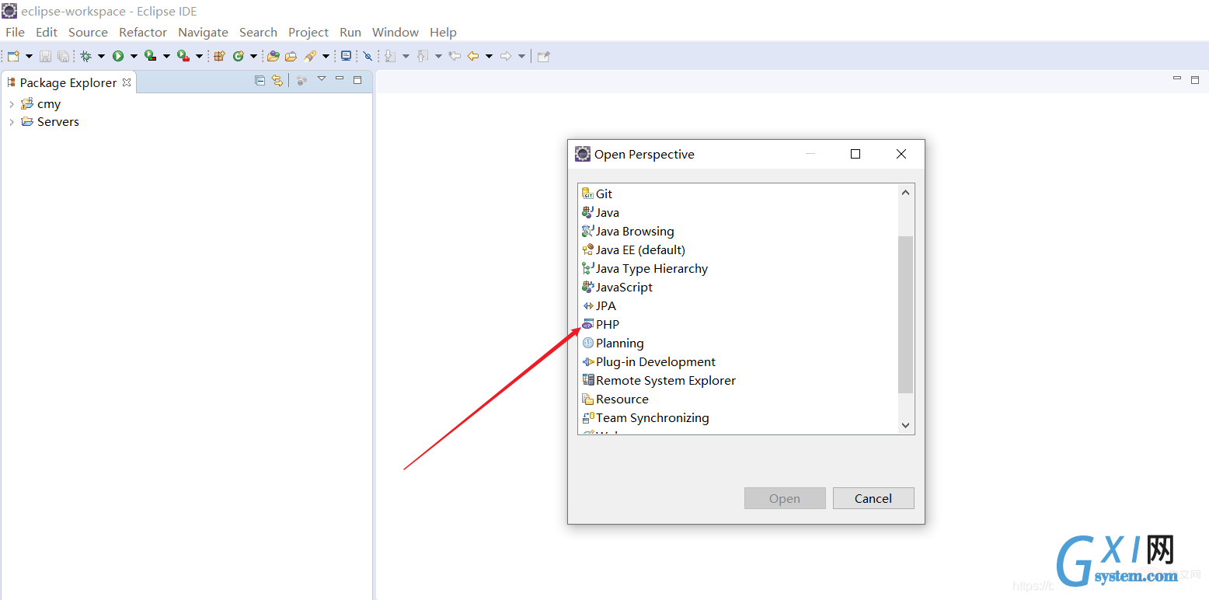This screenshot has width=1209, height=600.
Task: Select Java Browsing perspective
Action: coord(628,232)
